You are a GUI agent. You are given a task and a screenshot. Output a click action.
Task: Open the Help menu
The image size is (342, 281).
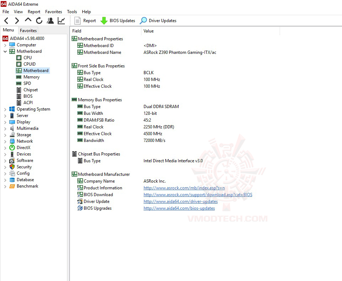click(86, 11)
